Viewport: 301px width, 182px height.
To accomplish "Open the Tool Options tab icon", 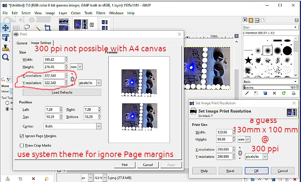I will pyautogui.click(x=3, y=79).
